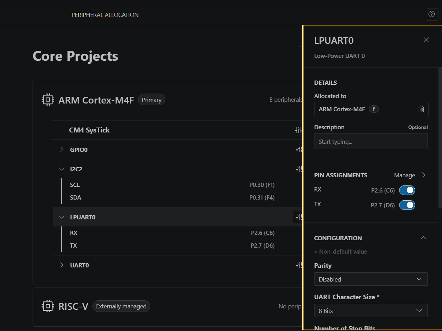Image resolution: width=442 pixels, height=331 pixels.
Task: Click the Low-Power UART 0 subtitle
Action: [x=339, y=56]
